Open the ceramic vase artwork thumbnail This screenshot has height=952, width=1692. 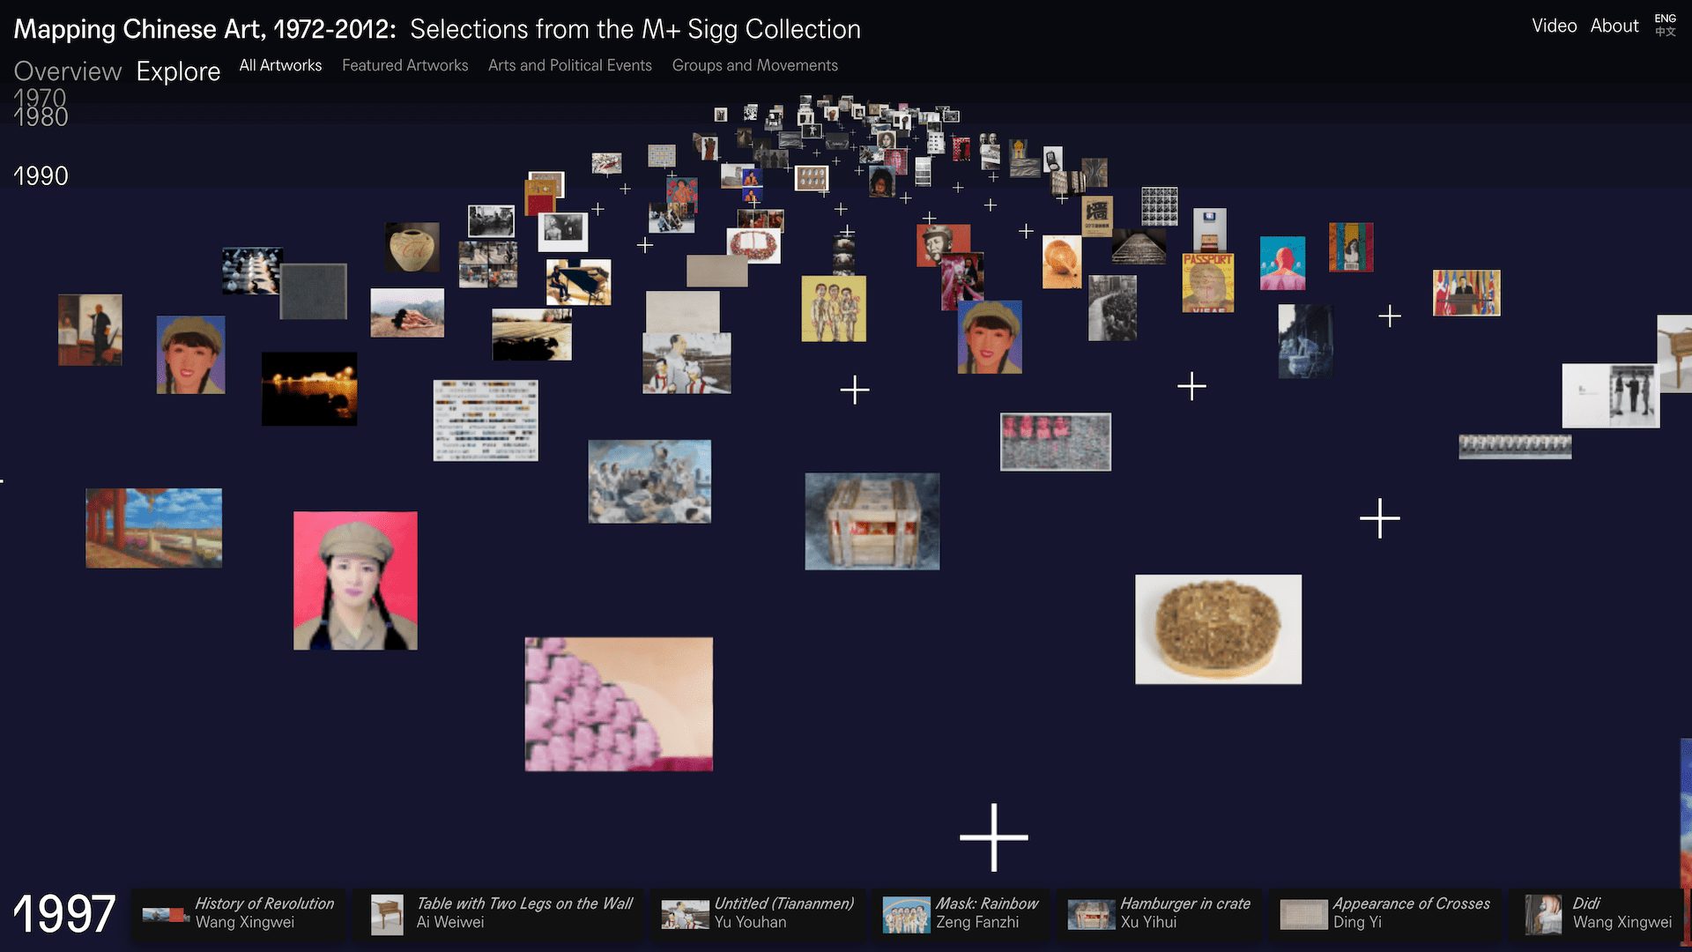pos(412,247)
